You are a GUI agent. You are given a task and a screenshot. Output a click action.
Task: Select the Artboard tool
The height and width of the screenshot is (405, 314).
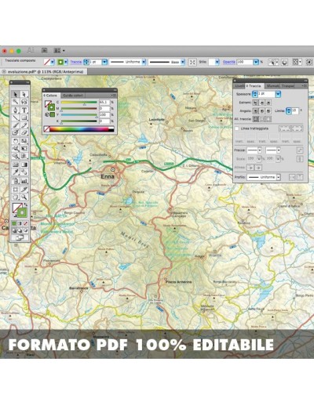(16, 190)
